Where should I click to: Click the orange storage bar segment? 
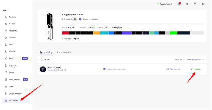coord(97,33)
